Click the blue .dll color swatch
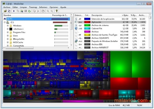Screen dimensions: 154x109 87,19
